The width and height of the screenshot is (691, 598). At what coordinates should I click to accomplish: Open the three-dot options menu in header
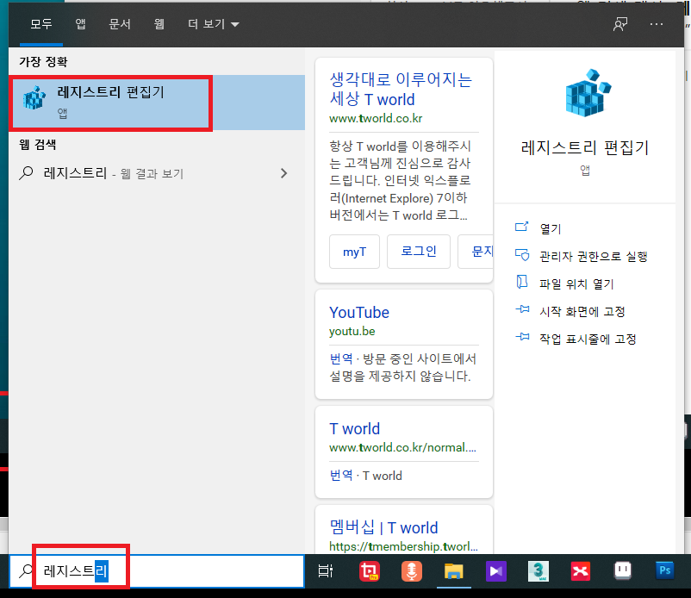tap(657, 24)
